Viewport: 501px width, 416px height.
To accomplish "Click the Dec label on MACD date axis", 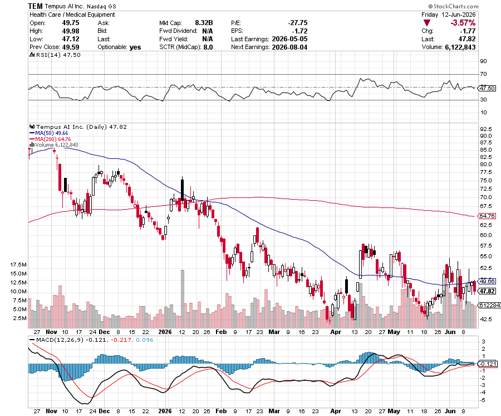I will point(104,411).
